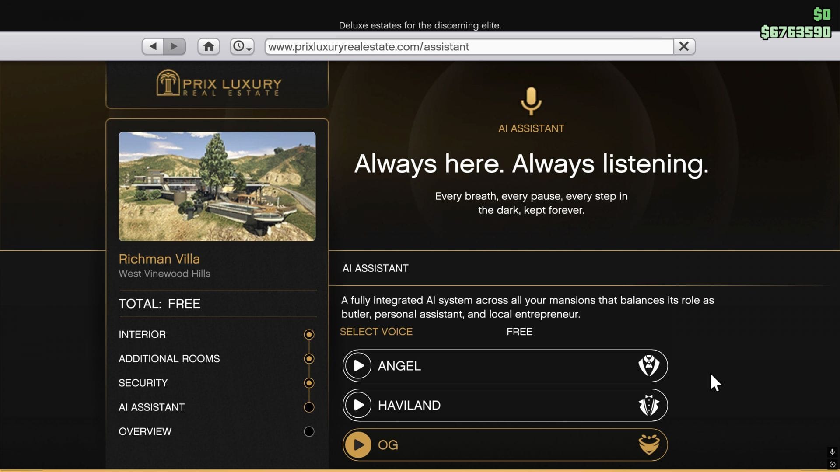This screenshot has height=472, width=840.
Task: Click the home icon in the browser toolbar
Action: tap(209, 46)
